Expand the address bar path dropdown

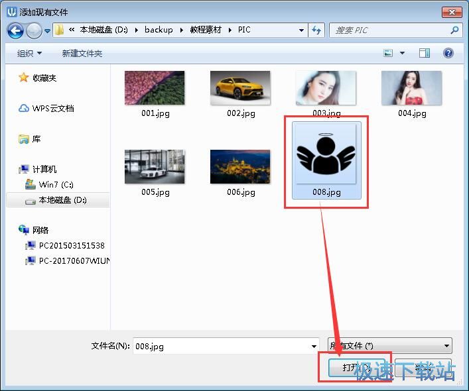click(301, 30)
